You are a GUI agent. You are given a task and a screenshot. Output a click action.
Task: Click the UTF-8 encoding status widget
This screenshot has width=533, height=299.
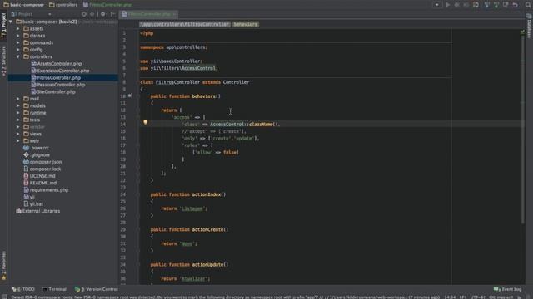pyautogui.click(x=477, y=297)
